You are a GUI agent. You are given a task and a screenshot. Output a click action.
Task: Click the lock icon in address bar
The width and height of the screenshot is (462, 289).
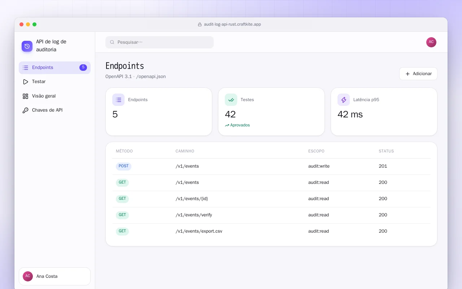point(200,25)
